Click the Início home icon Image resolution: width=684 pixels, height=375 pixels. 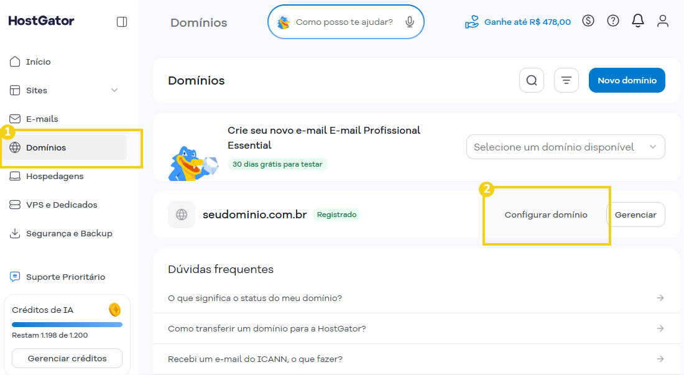coord(15,62)
